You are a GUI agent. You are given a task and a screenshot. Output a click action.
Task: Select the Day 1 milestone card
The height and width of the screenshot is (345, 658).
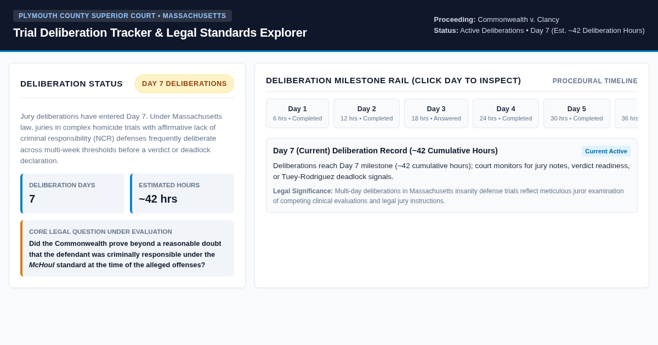[297, 113]
